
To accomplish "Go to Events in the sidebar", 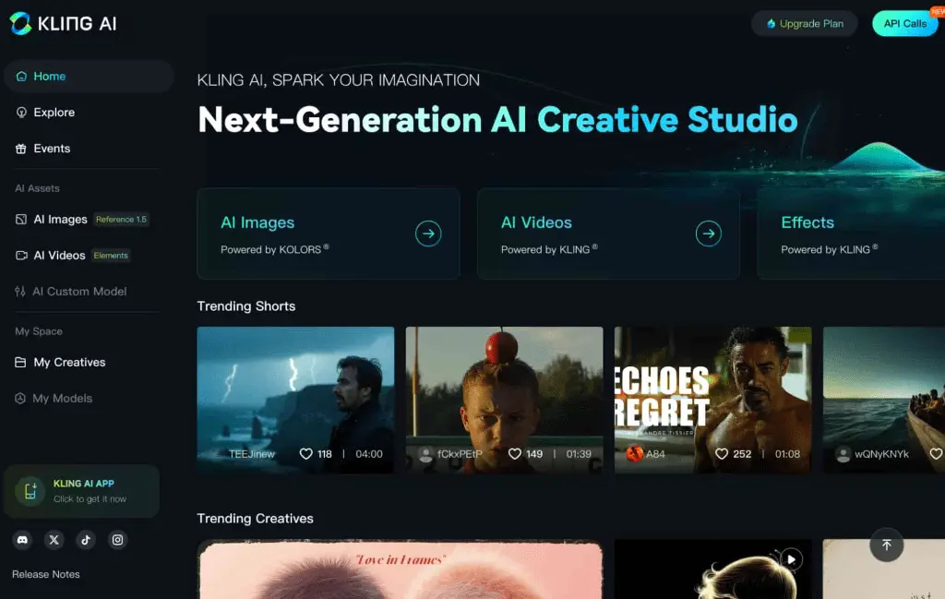I will tap(52, 149).
